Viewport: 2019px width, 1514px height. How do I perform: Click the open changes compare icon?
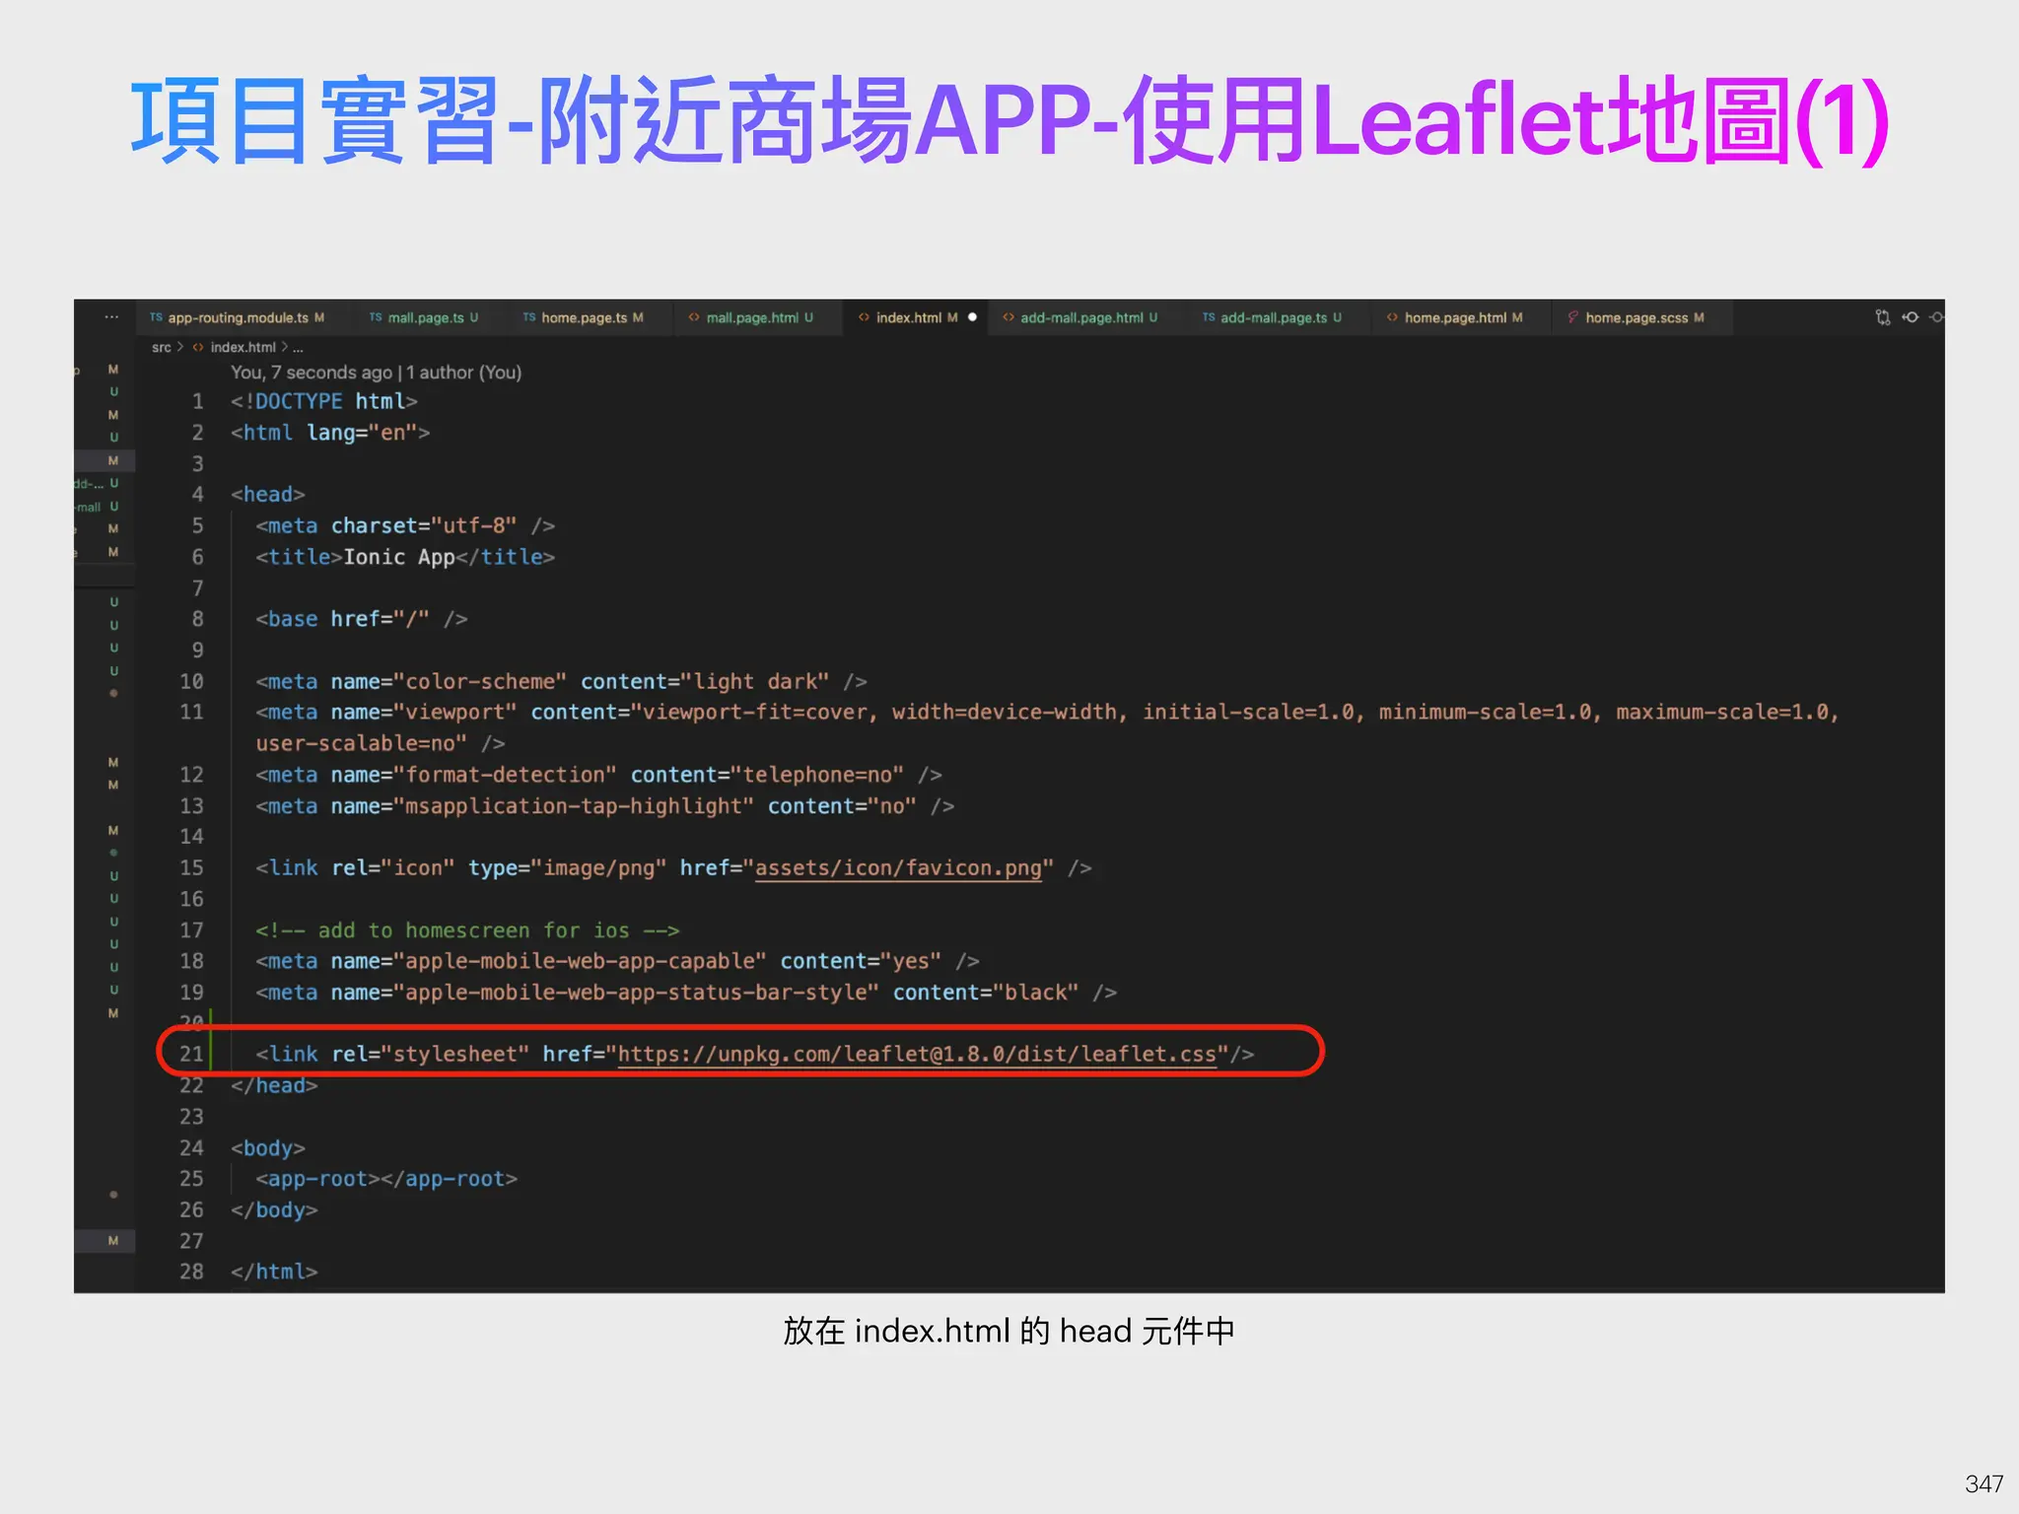[1882, 317]
